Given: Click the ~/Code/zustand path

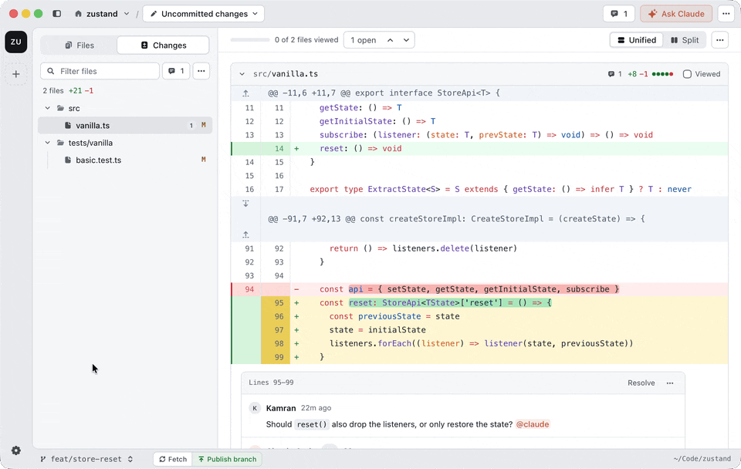Looking at the screenshot, I should coord(702,459).
